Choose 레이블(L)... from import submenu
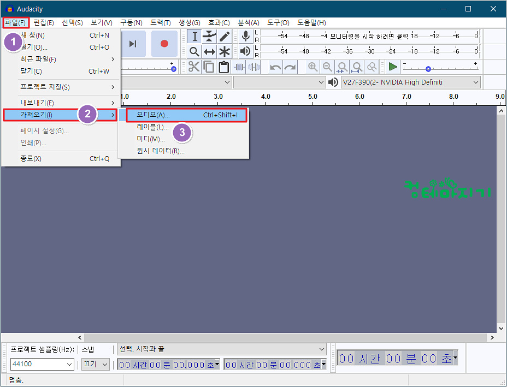The width and height of the screenshot is (507, 387). [184, 127]
